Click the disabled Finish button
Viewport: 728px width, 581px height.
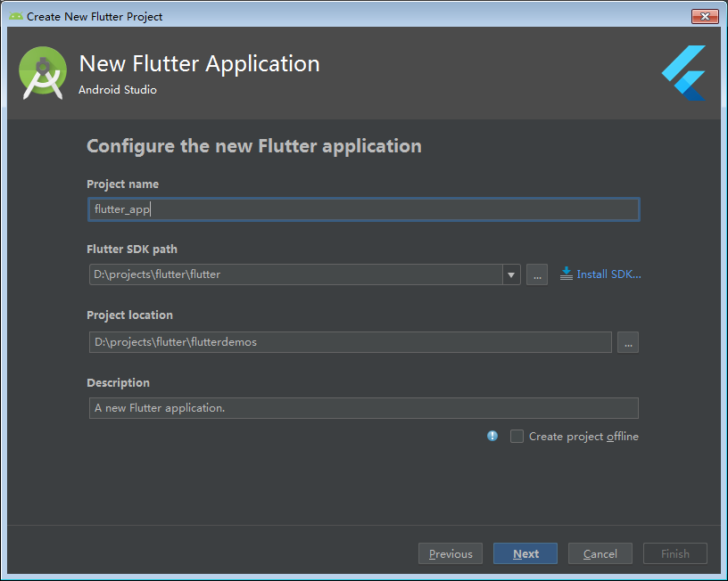tap(675, 553)
